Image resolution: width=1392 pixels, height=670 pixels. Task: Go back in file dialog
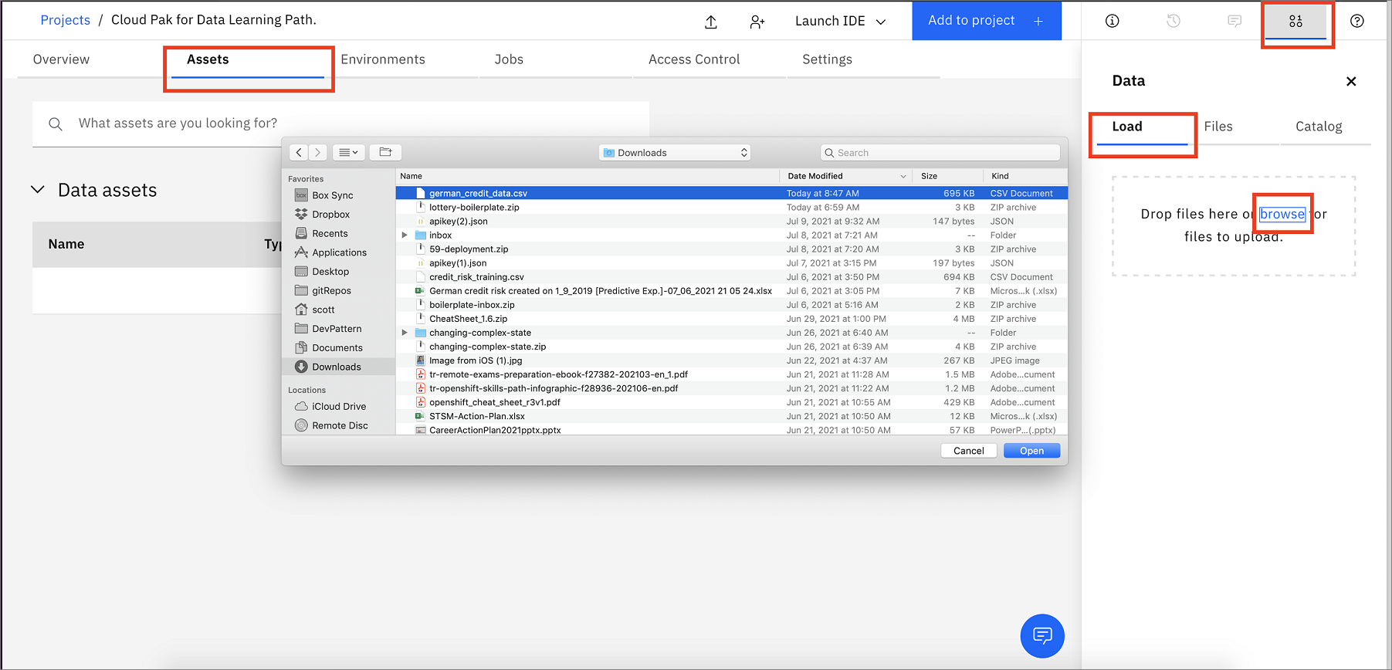click(300, 152)
